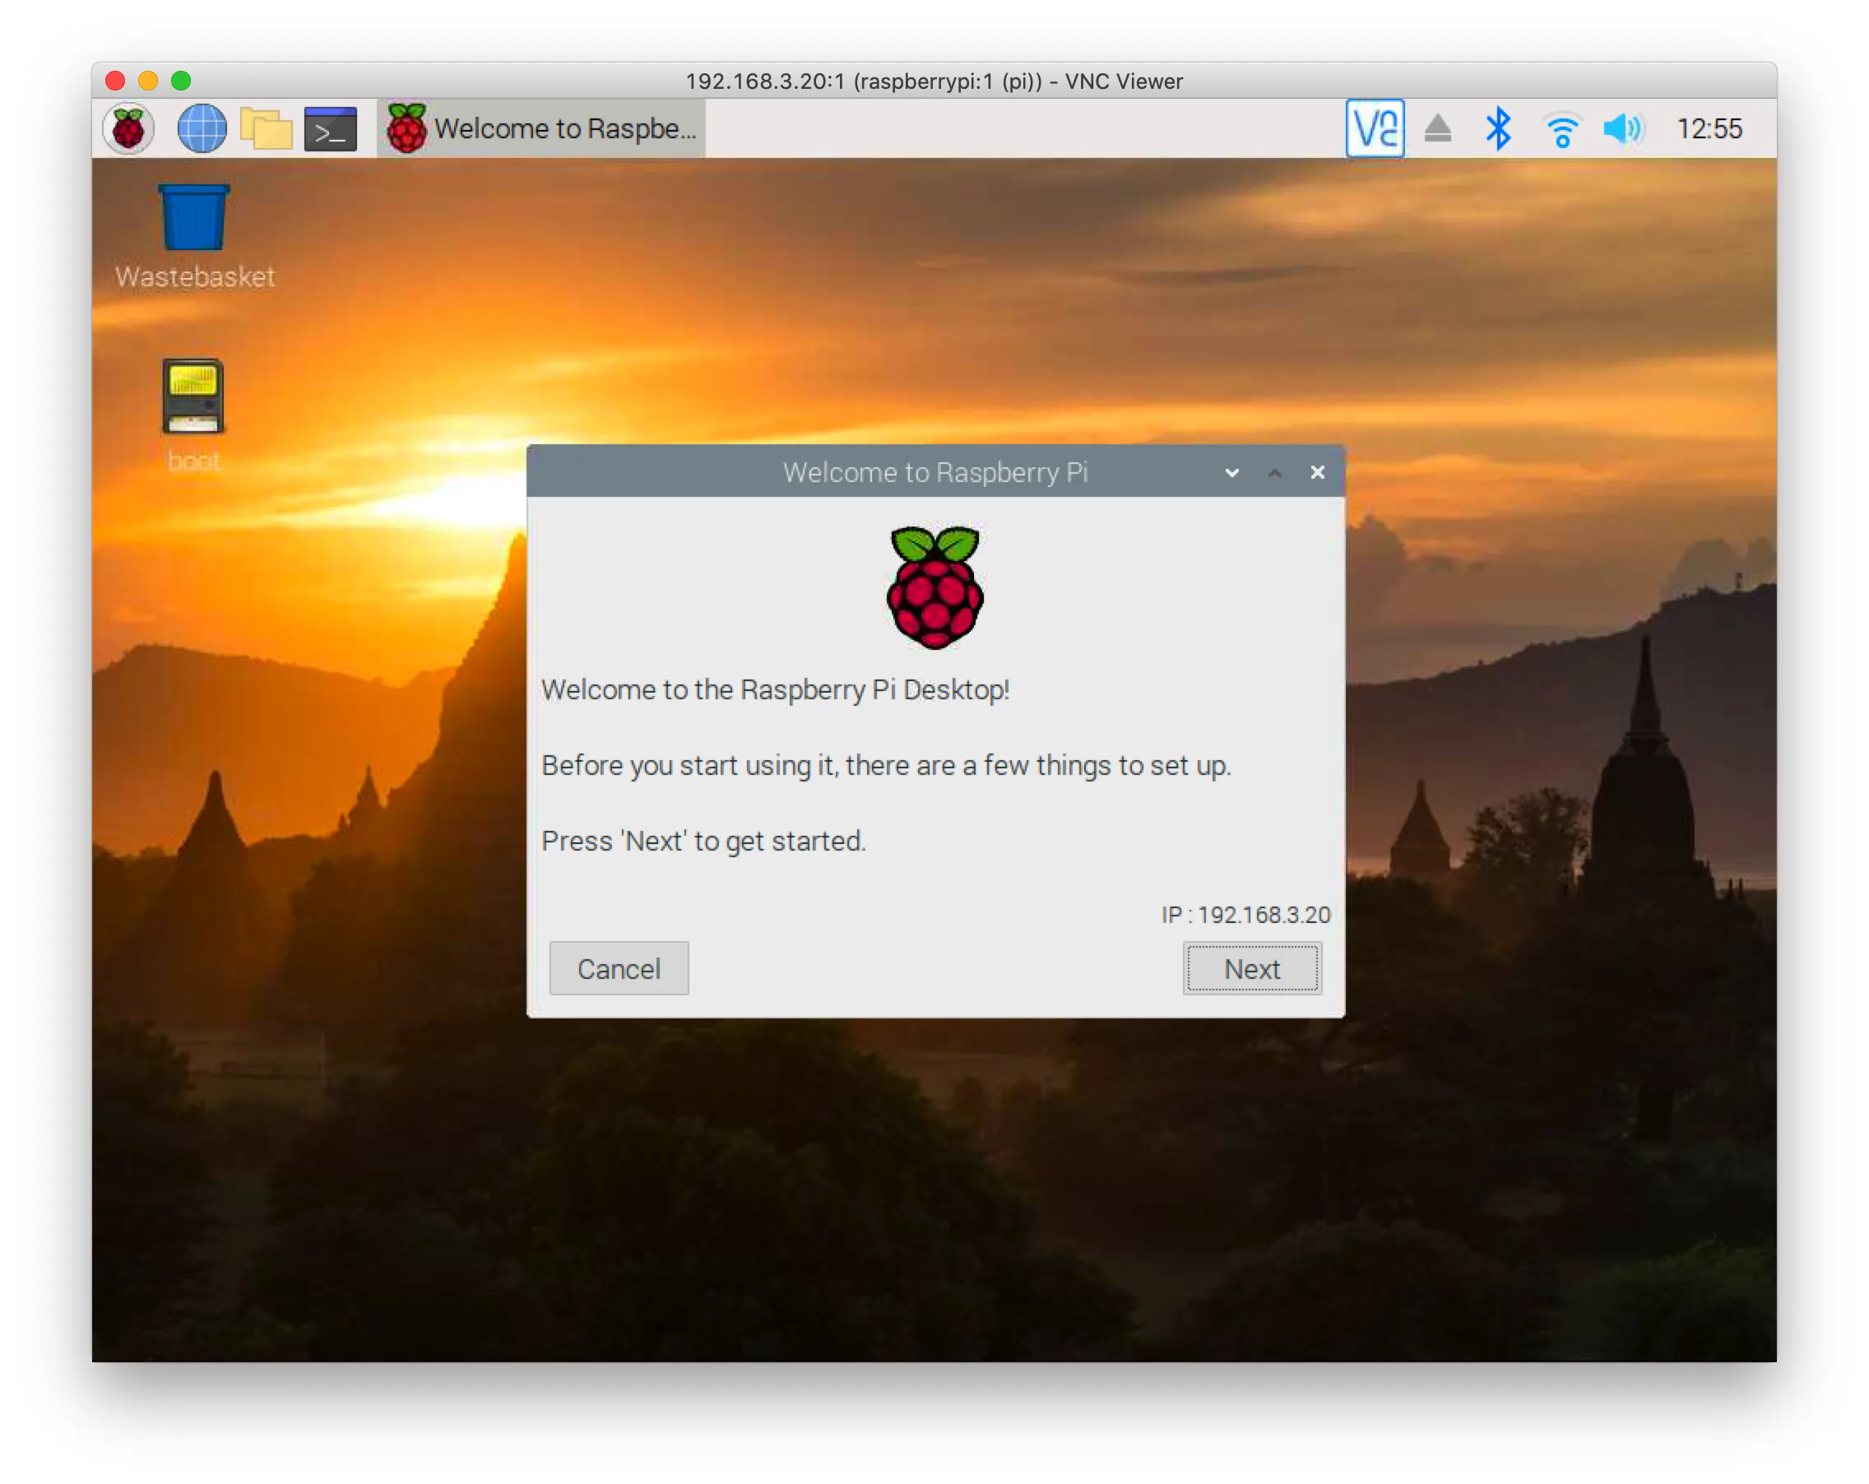The image size is (1869, 1484).
Task: Open the Bluetooth tray menu
Action: [1498, 129]
